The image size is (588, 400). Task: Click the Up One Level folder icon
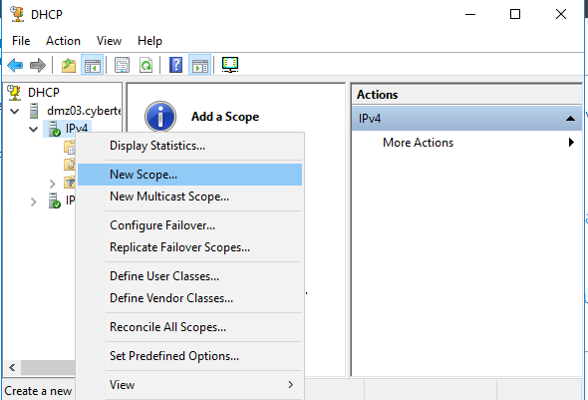pyautogui.click(x=69, y=65)
